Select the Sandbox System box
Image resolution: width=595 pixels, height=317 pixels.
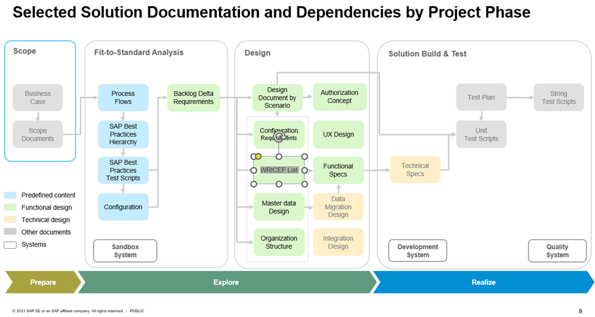click(x=125, y=251)
